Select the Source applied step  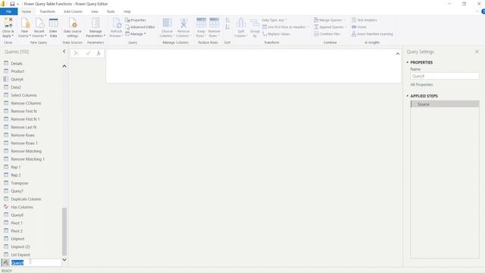coord(445,105)
